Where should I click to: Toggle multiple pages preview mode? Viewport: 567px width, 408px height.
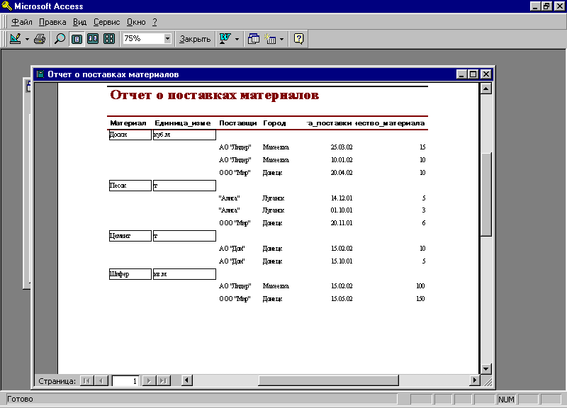click(x=109, y=39)
